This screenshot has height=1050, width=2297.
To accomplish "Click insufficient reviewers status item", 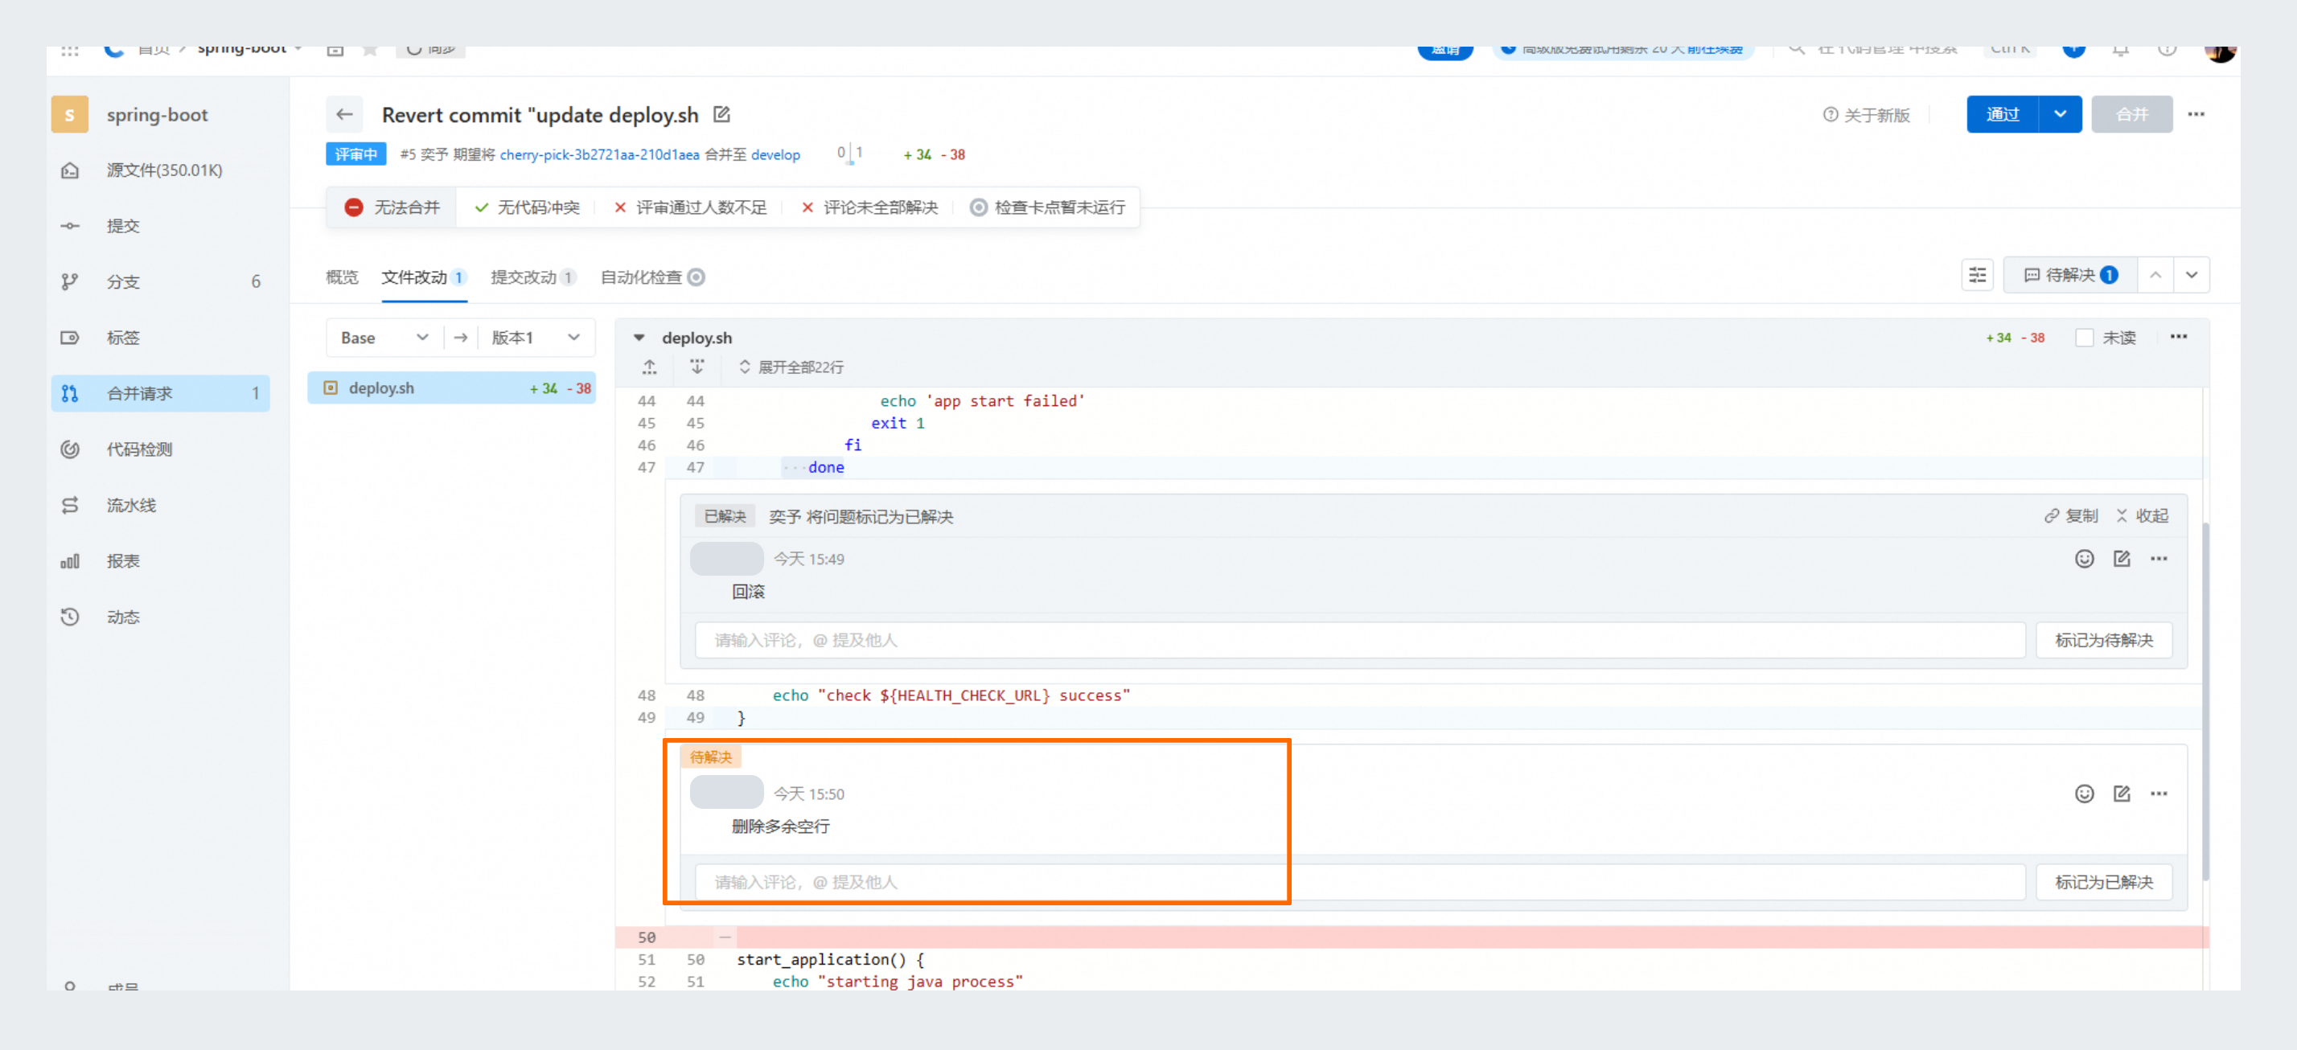I will (x=690, y=207).
